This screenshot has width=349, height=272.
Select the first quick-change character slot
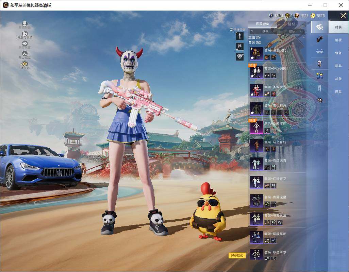pyautogui.click(x=240, y=36)
